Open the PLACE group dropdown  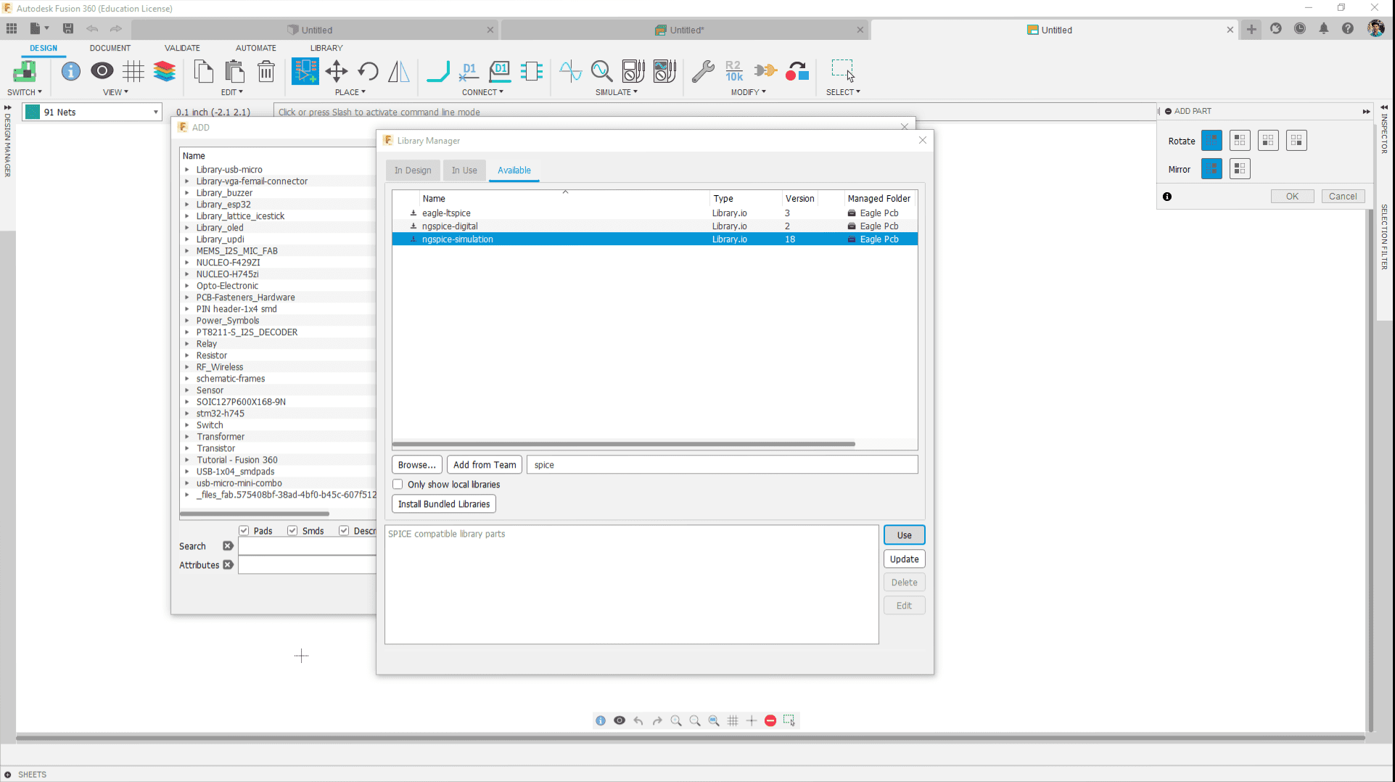tap(350, 92)
